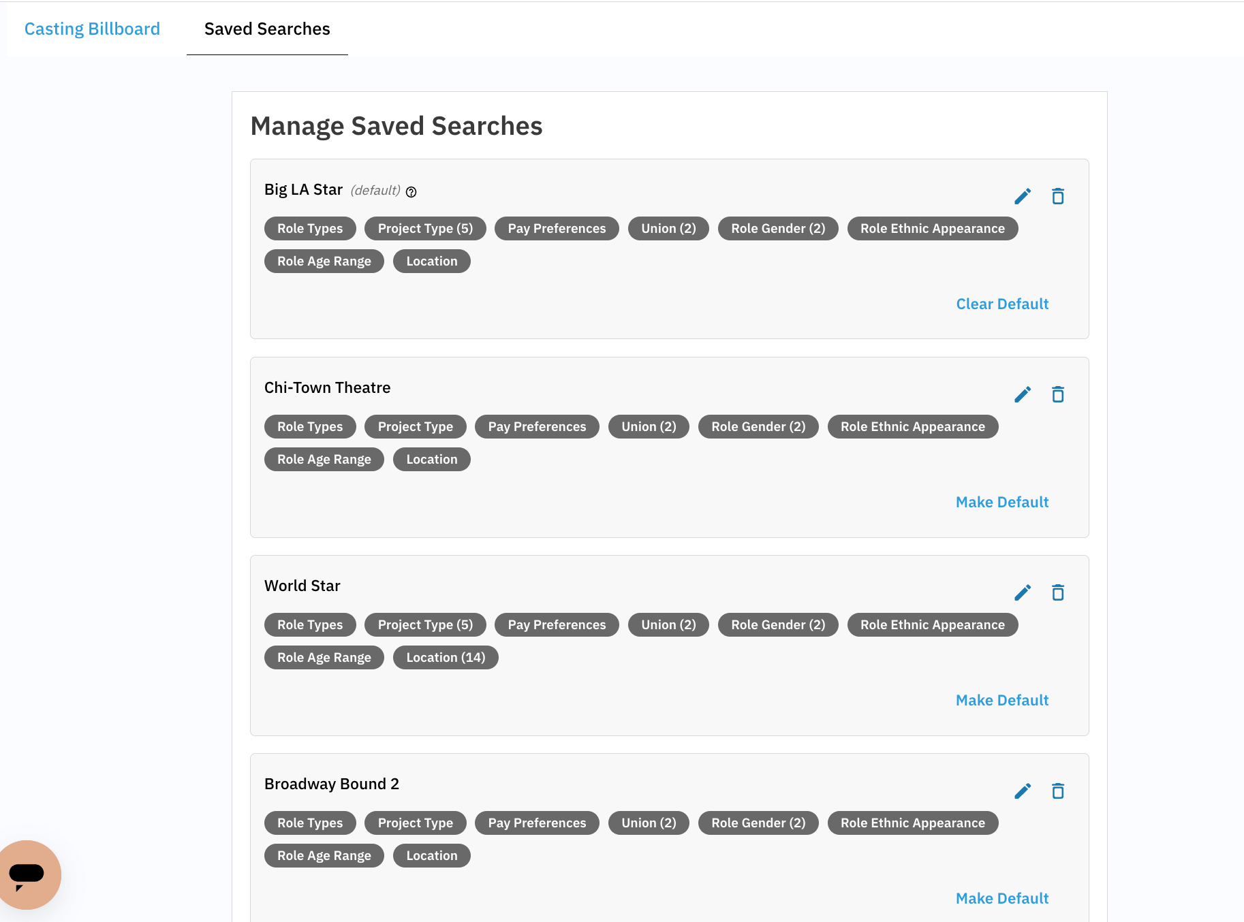
Task: Edit the Broadway Bound 2 saved search
Action: pos(1023,791)
